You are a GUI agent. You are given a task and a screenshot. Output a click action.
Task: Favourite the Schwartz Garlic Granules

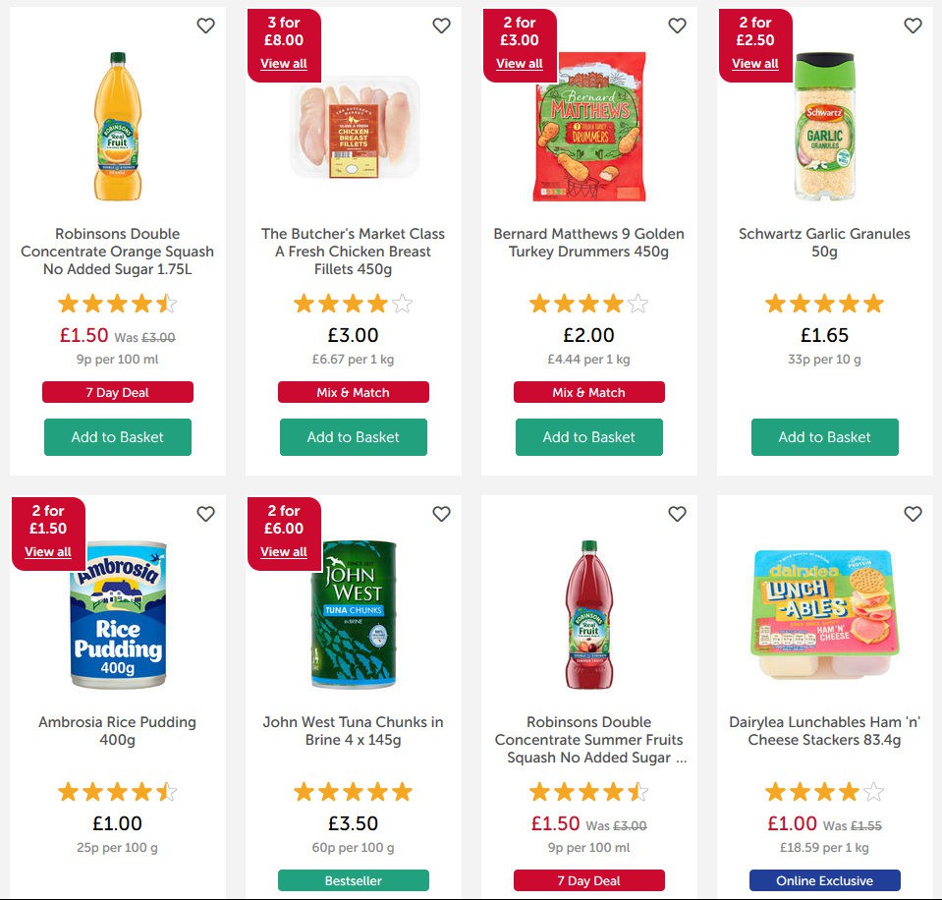coord(913,27)
